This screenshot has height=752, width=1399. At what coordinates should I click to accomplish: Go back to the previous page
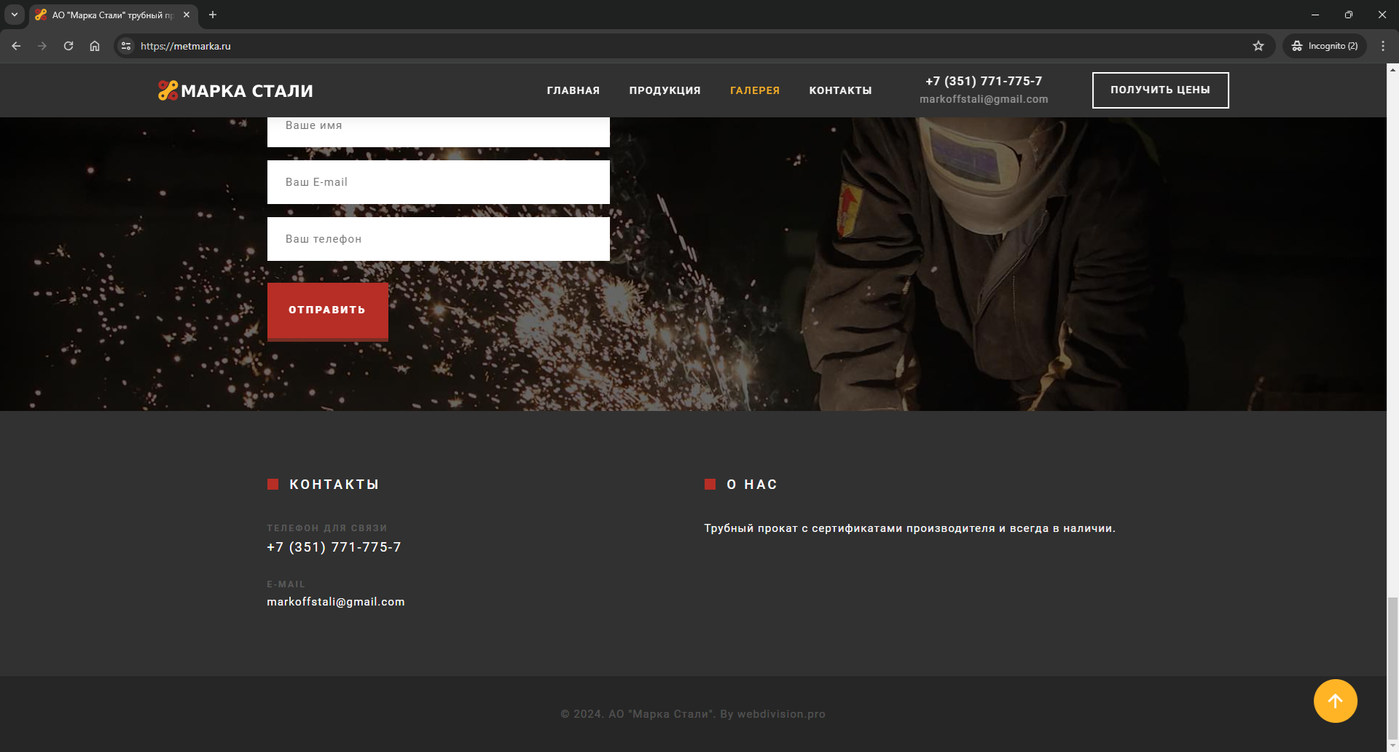(x=16, y=46)
